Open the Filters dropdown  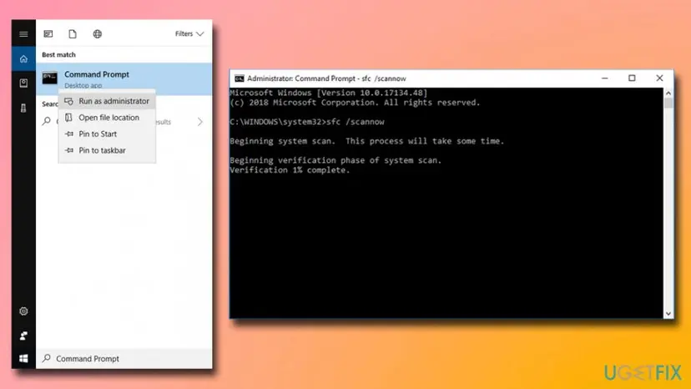(189, 33)
